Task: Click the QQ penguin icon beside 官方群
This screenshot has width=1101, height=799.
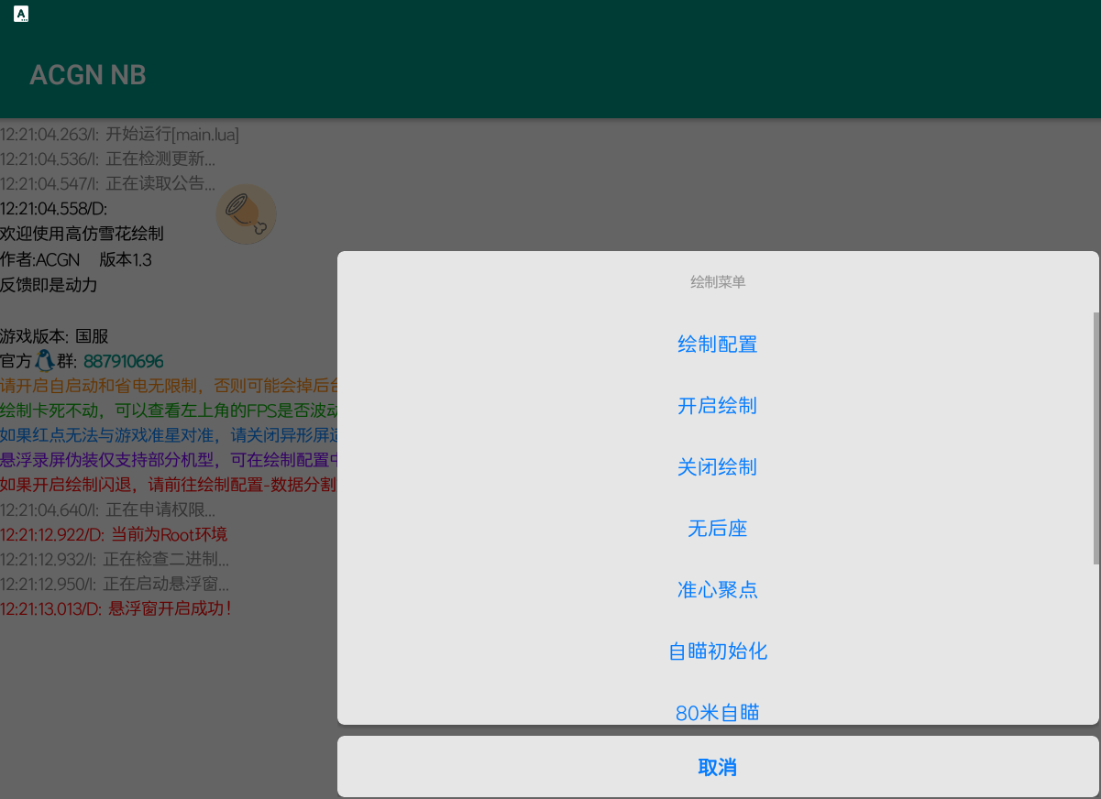Action: (46, 361)
